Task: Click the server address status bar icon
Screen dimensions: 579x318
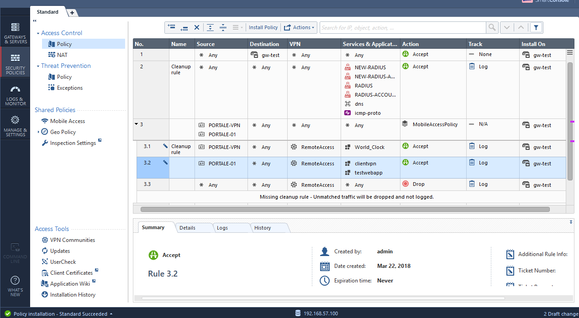Action: [x=298, y=313]
